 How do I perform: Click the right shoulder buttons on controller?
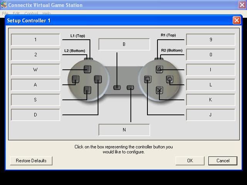pos(159,59)
